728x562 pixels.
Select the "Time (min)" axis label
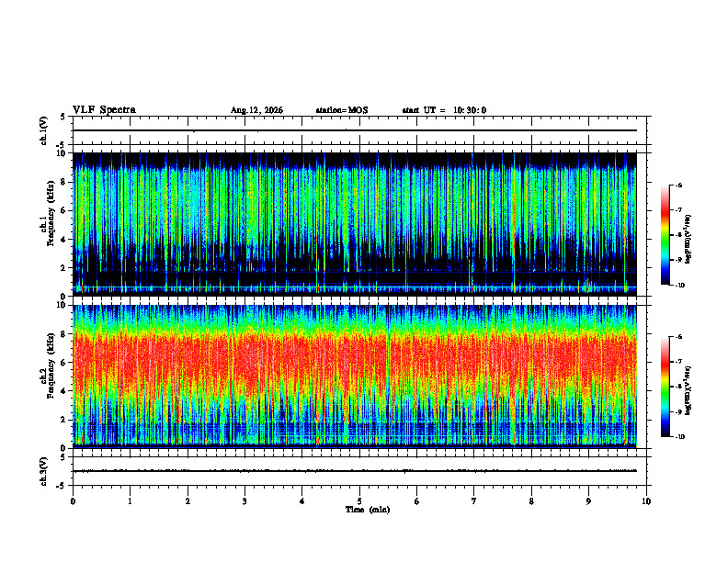click(x=368, y=510)
